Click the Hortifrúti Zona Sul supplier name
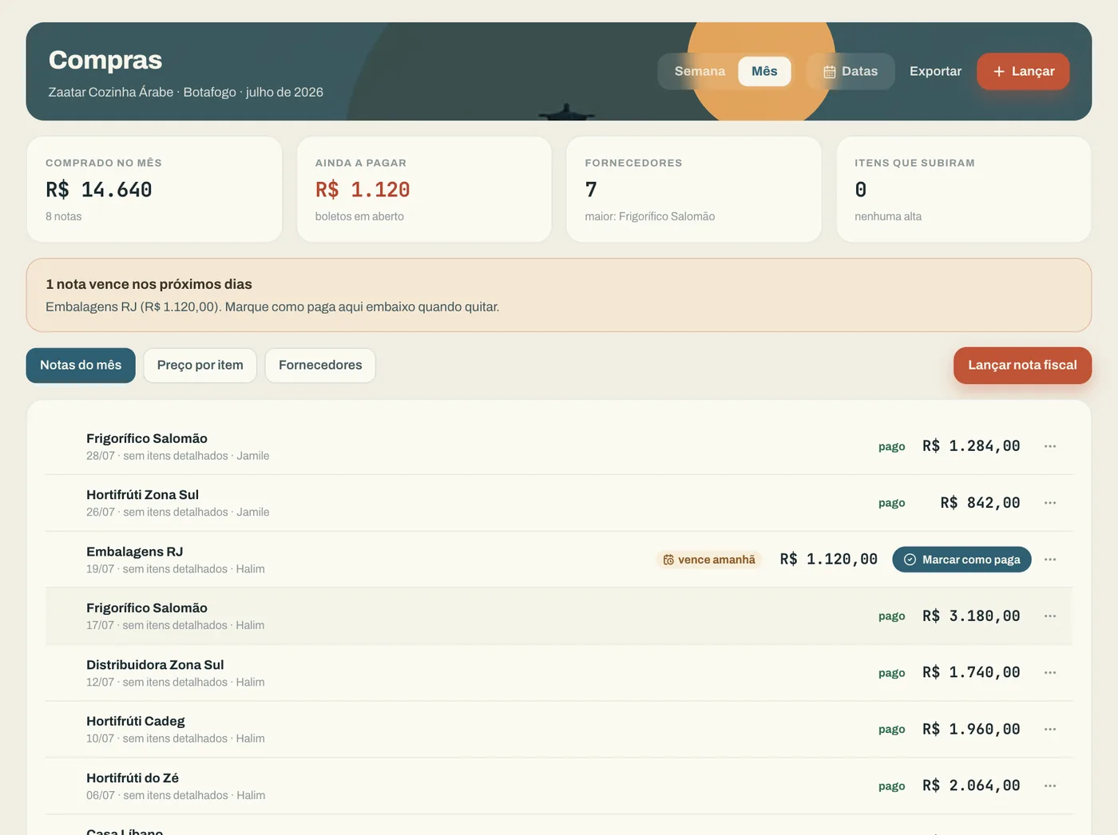 pos(142,495)
